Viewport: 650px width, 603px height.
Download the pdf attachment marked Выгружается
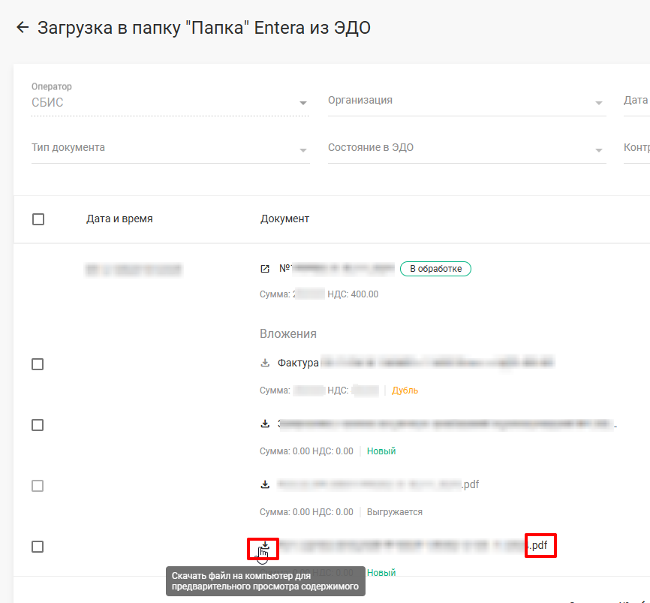[x=265, y=484]
